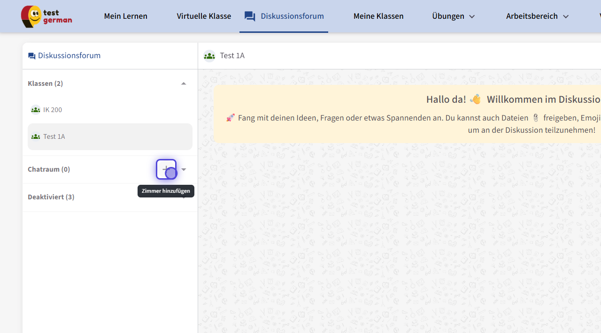Viewport: 601px width, 333px height.
Task: Click the group icon beside Test 1A in the sidebar
Action: click(35, 137)
